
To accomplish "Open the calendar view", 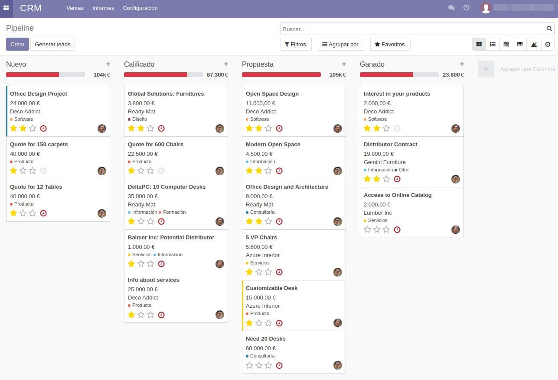I will (506, 44).
